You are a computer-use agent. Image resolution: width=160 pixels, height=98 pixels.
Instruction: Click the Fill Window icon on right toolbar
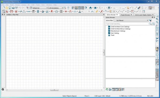pos(157,32)
